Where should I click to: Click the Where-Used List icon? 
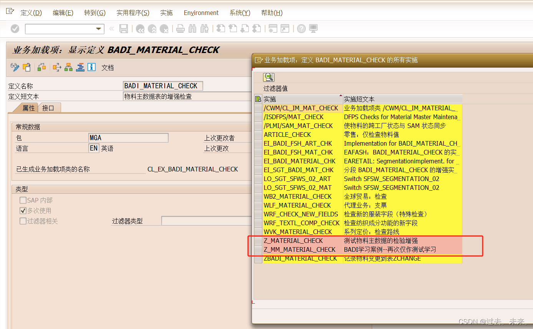tap(57, 67)
